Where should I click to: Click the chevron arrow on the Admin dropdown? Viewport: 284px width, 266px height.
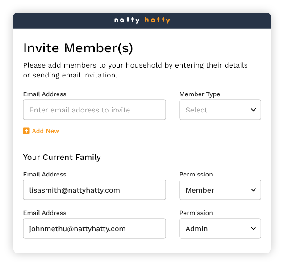click(253, 228)
